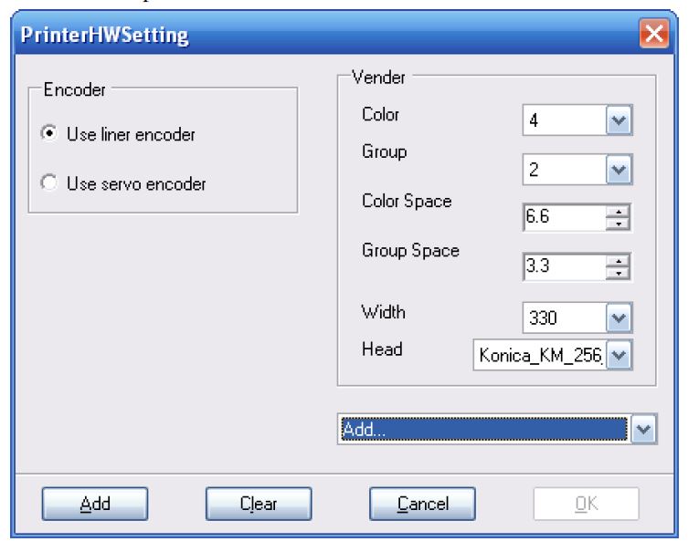The height and width of the screenshot is (552, 699).
Task: Click the highlighted Add... combo box text
Action: point(482,429)
